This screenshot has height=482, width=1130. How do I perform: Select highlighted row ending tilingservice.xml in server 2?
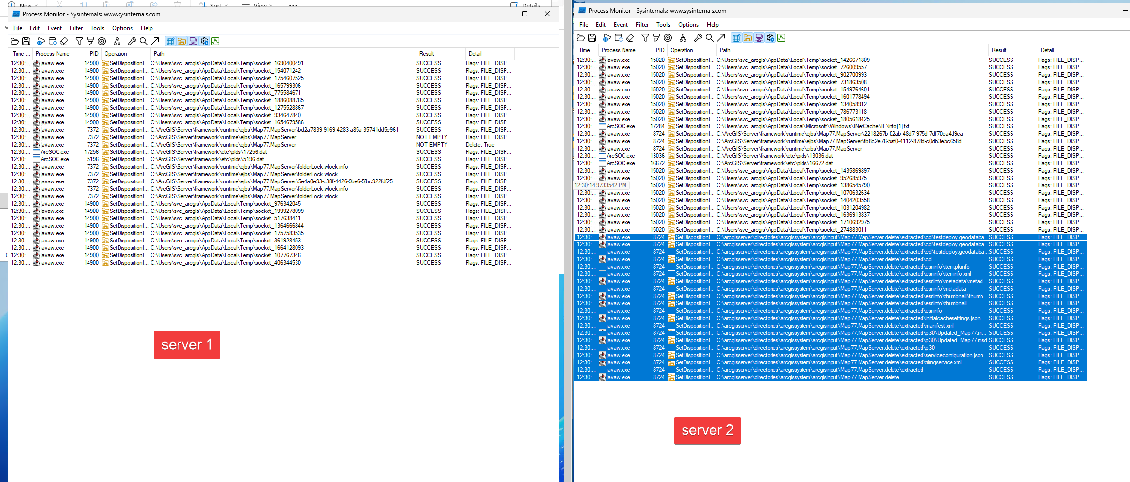tap(831, 362)
